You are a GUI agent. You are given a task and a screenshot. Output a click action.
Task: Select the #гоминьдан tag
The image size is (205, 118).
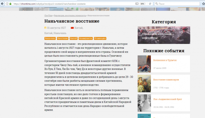(100, 38)
